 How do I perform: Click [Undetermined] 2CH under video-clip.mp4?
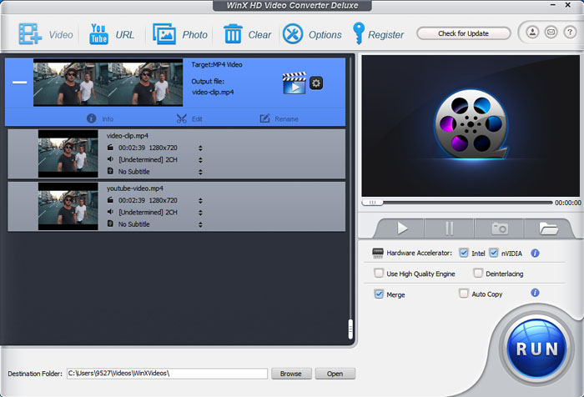click(148, 159)
